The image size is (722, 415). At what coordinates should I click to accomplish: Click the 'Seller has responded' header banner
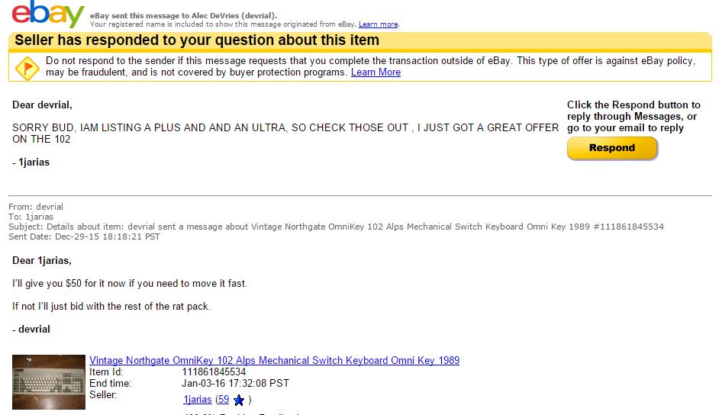point(197,40)
